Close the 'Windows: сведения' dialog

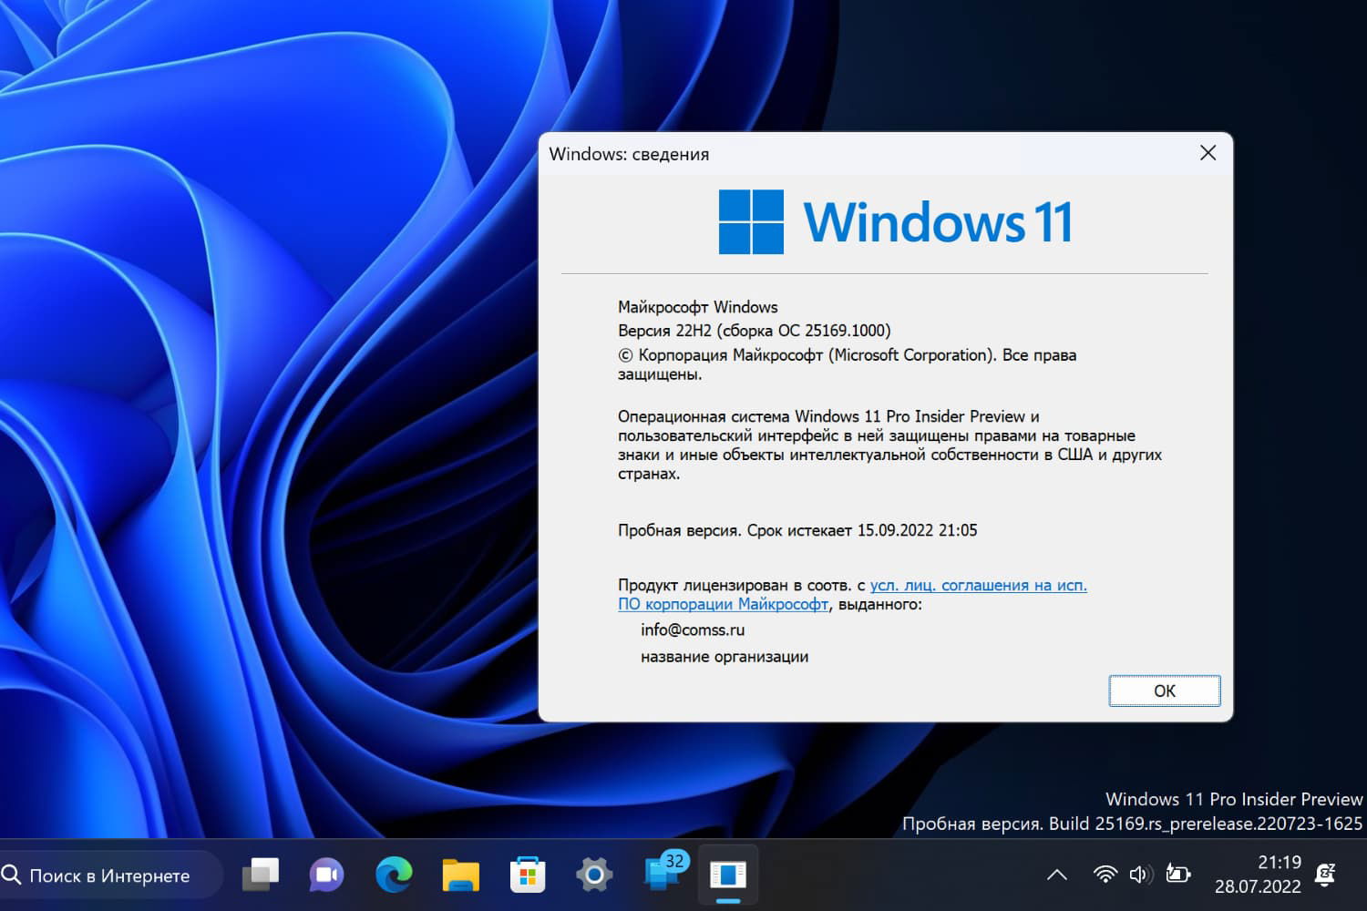pos(1208,153)
